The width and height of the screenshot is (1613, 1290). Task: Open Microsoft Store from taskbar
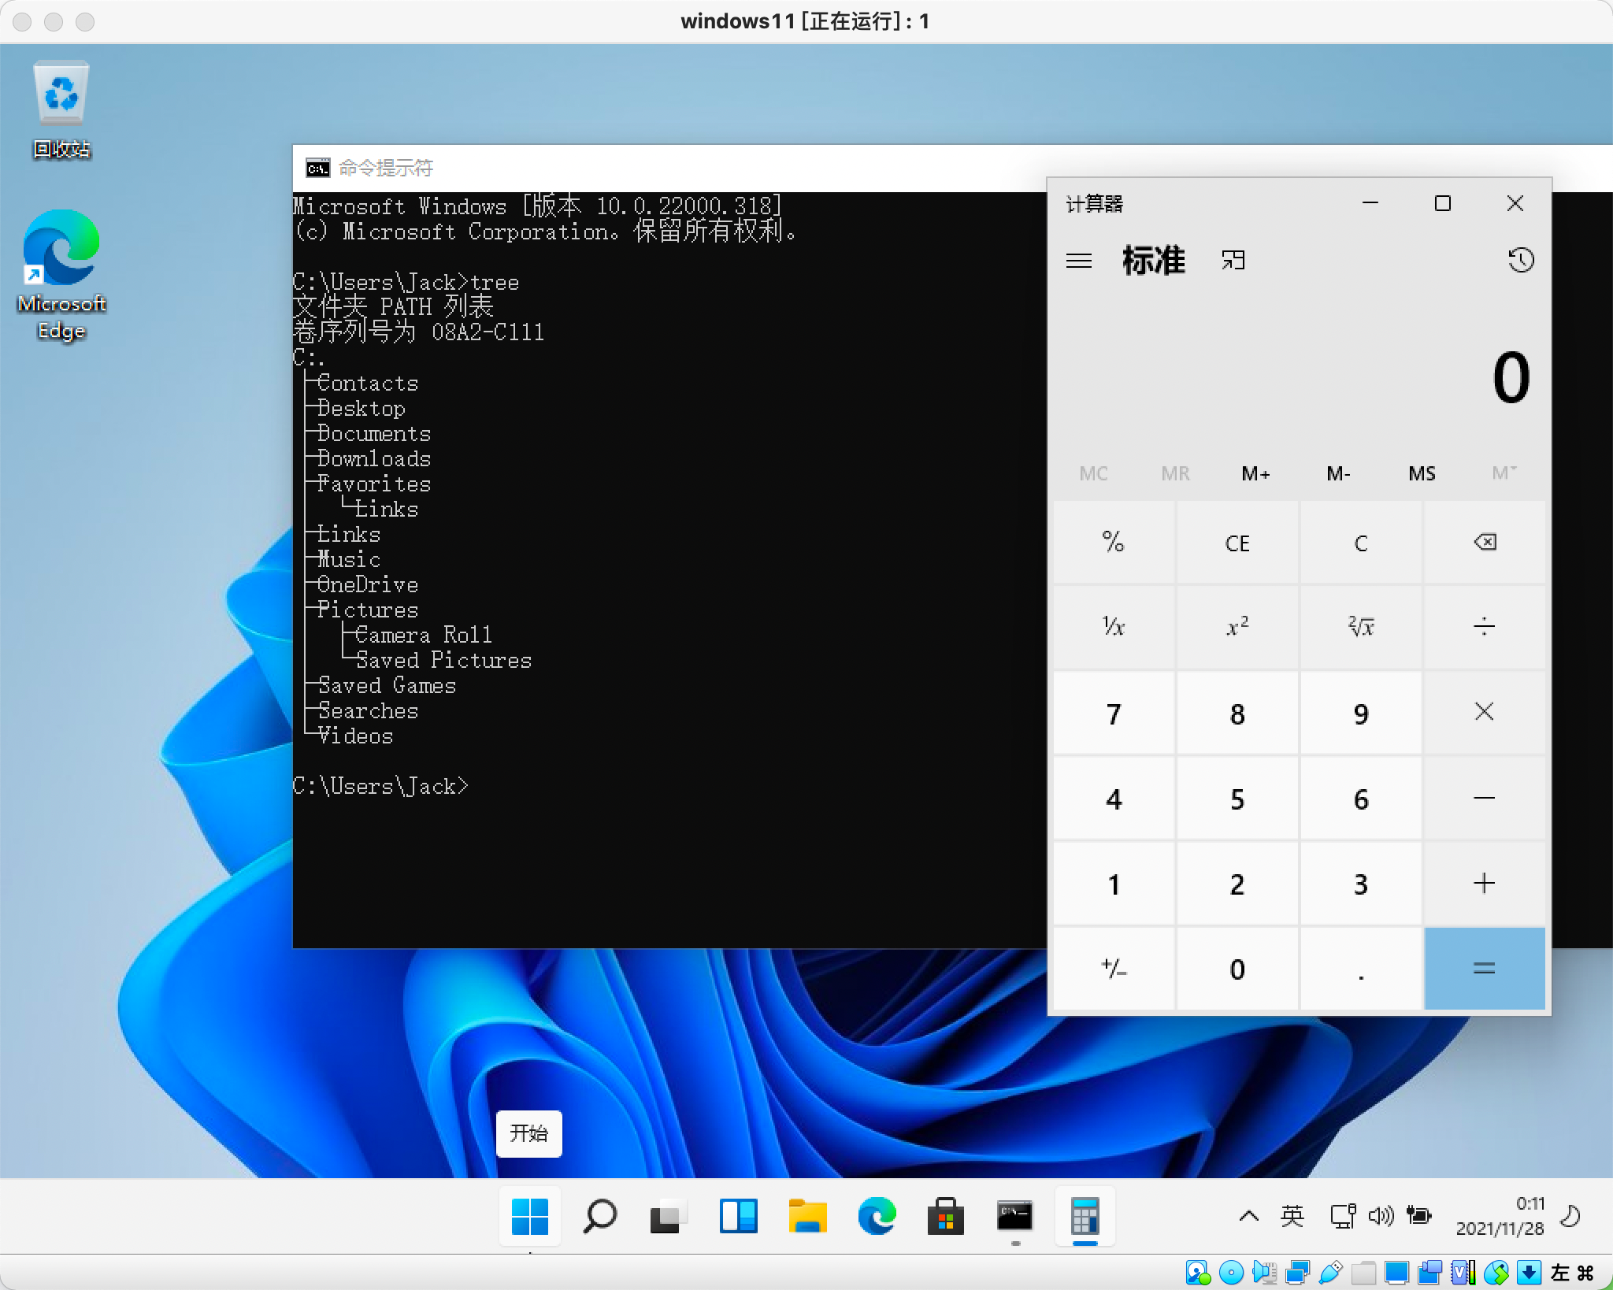tap(946, 1217)
